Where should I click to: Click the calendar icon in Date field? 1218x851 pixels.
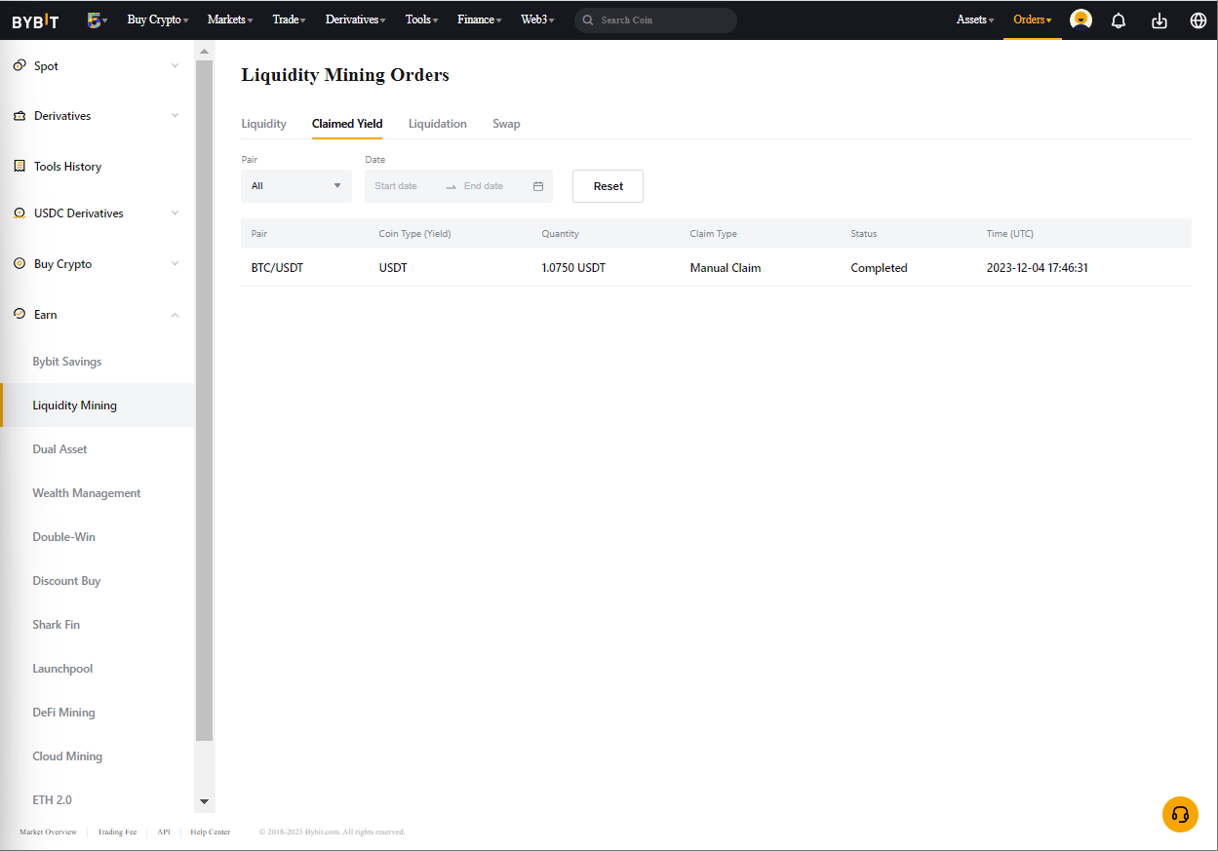[538, 186]
